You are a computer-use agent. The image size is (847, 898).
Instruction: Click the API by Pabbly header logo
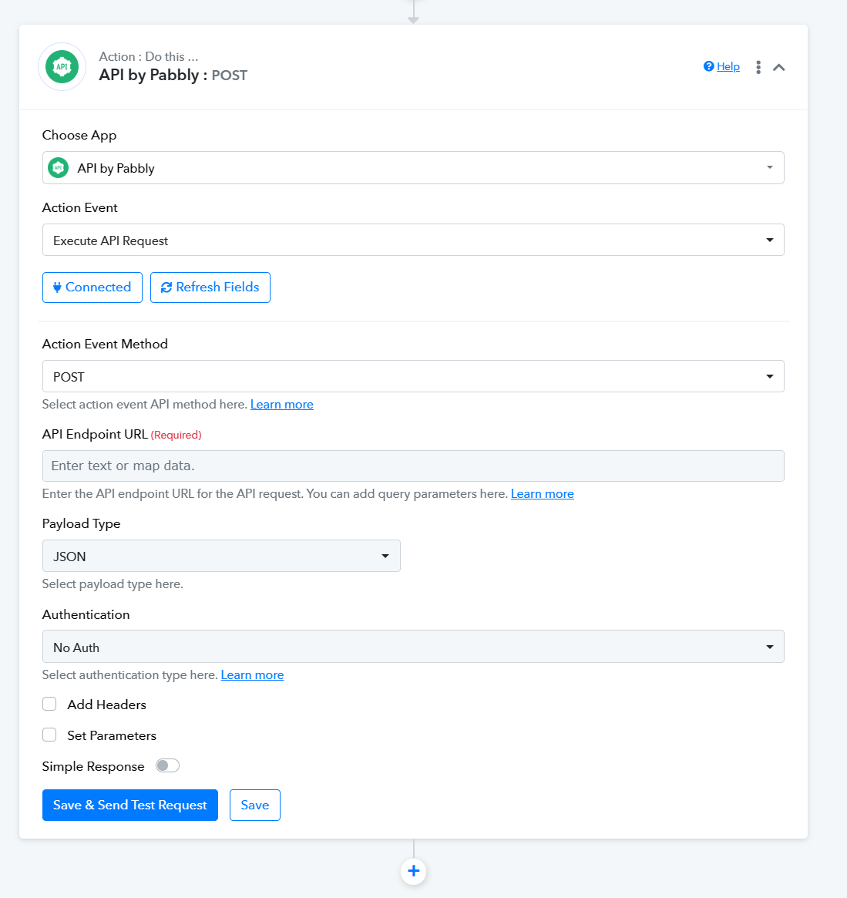click(62, 67)
